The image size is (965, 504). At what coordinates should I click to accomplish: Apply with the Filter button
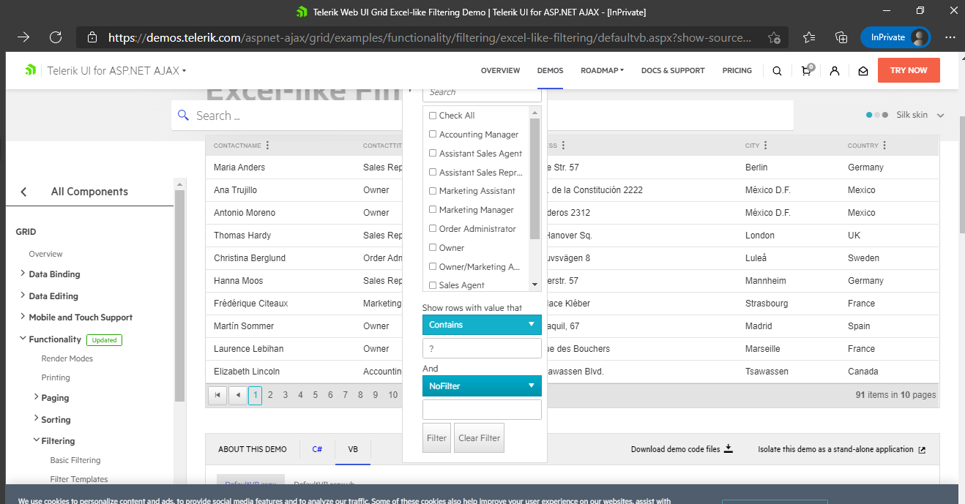(x=436, y=438)
